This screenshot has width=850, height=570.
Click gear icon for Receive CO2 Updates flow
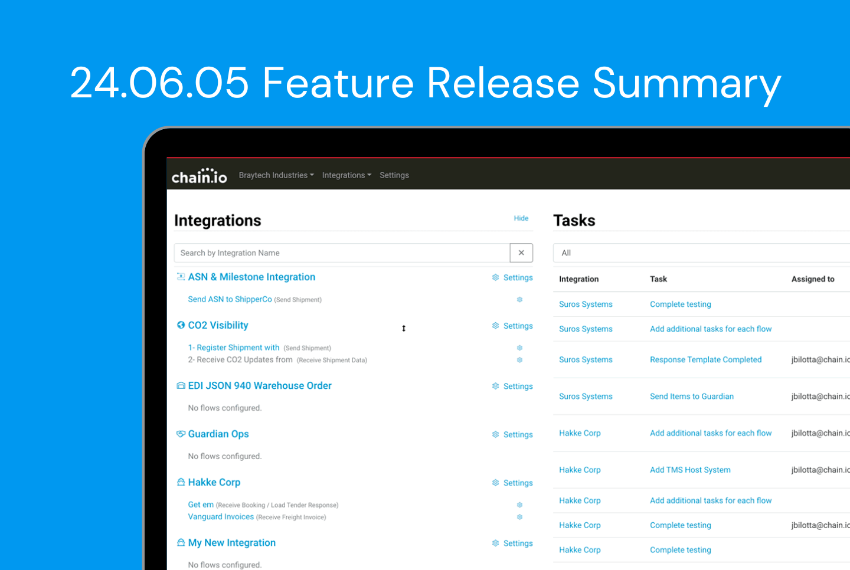click(x=520, y=360)
